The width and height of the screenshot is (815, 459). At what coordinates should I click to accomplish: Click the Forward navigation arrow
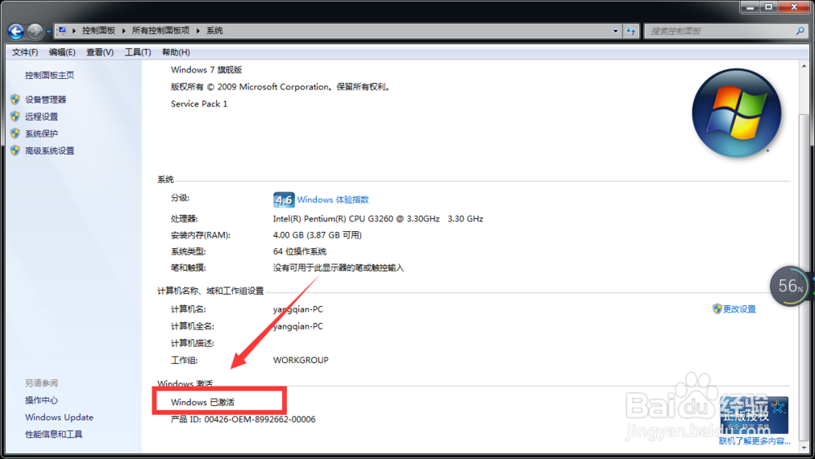click(x=35, y=31)
